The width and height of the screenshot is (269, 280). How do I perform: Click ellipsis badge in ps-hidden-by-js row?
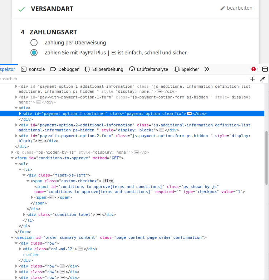point(136,152)
